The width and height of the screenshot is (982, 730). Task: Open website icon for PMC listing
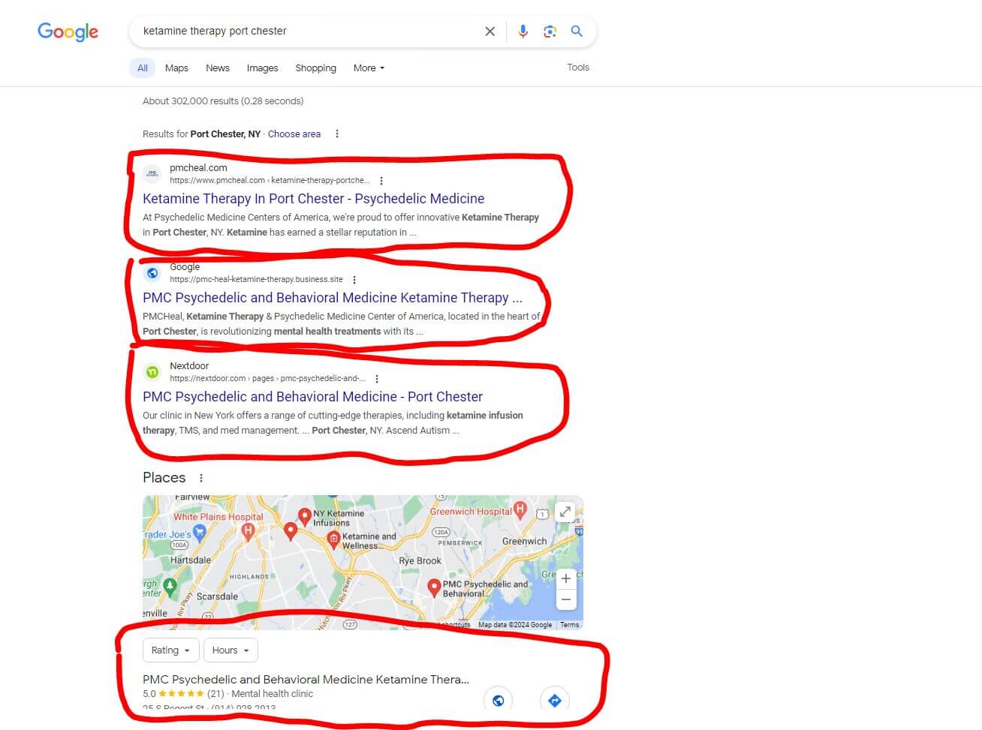pyautogui.click(x=498, y=700)
